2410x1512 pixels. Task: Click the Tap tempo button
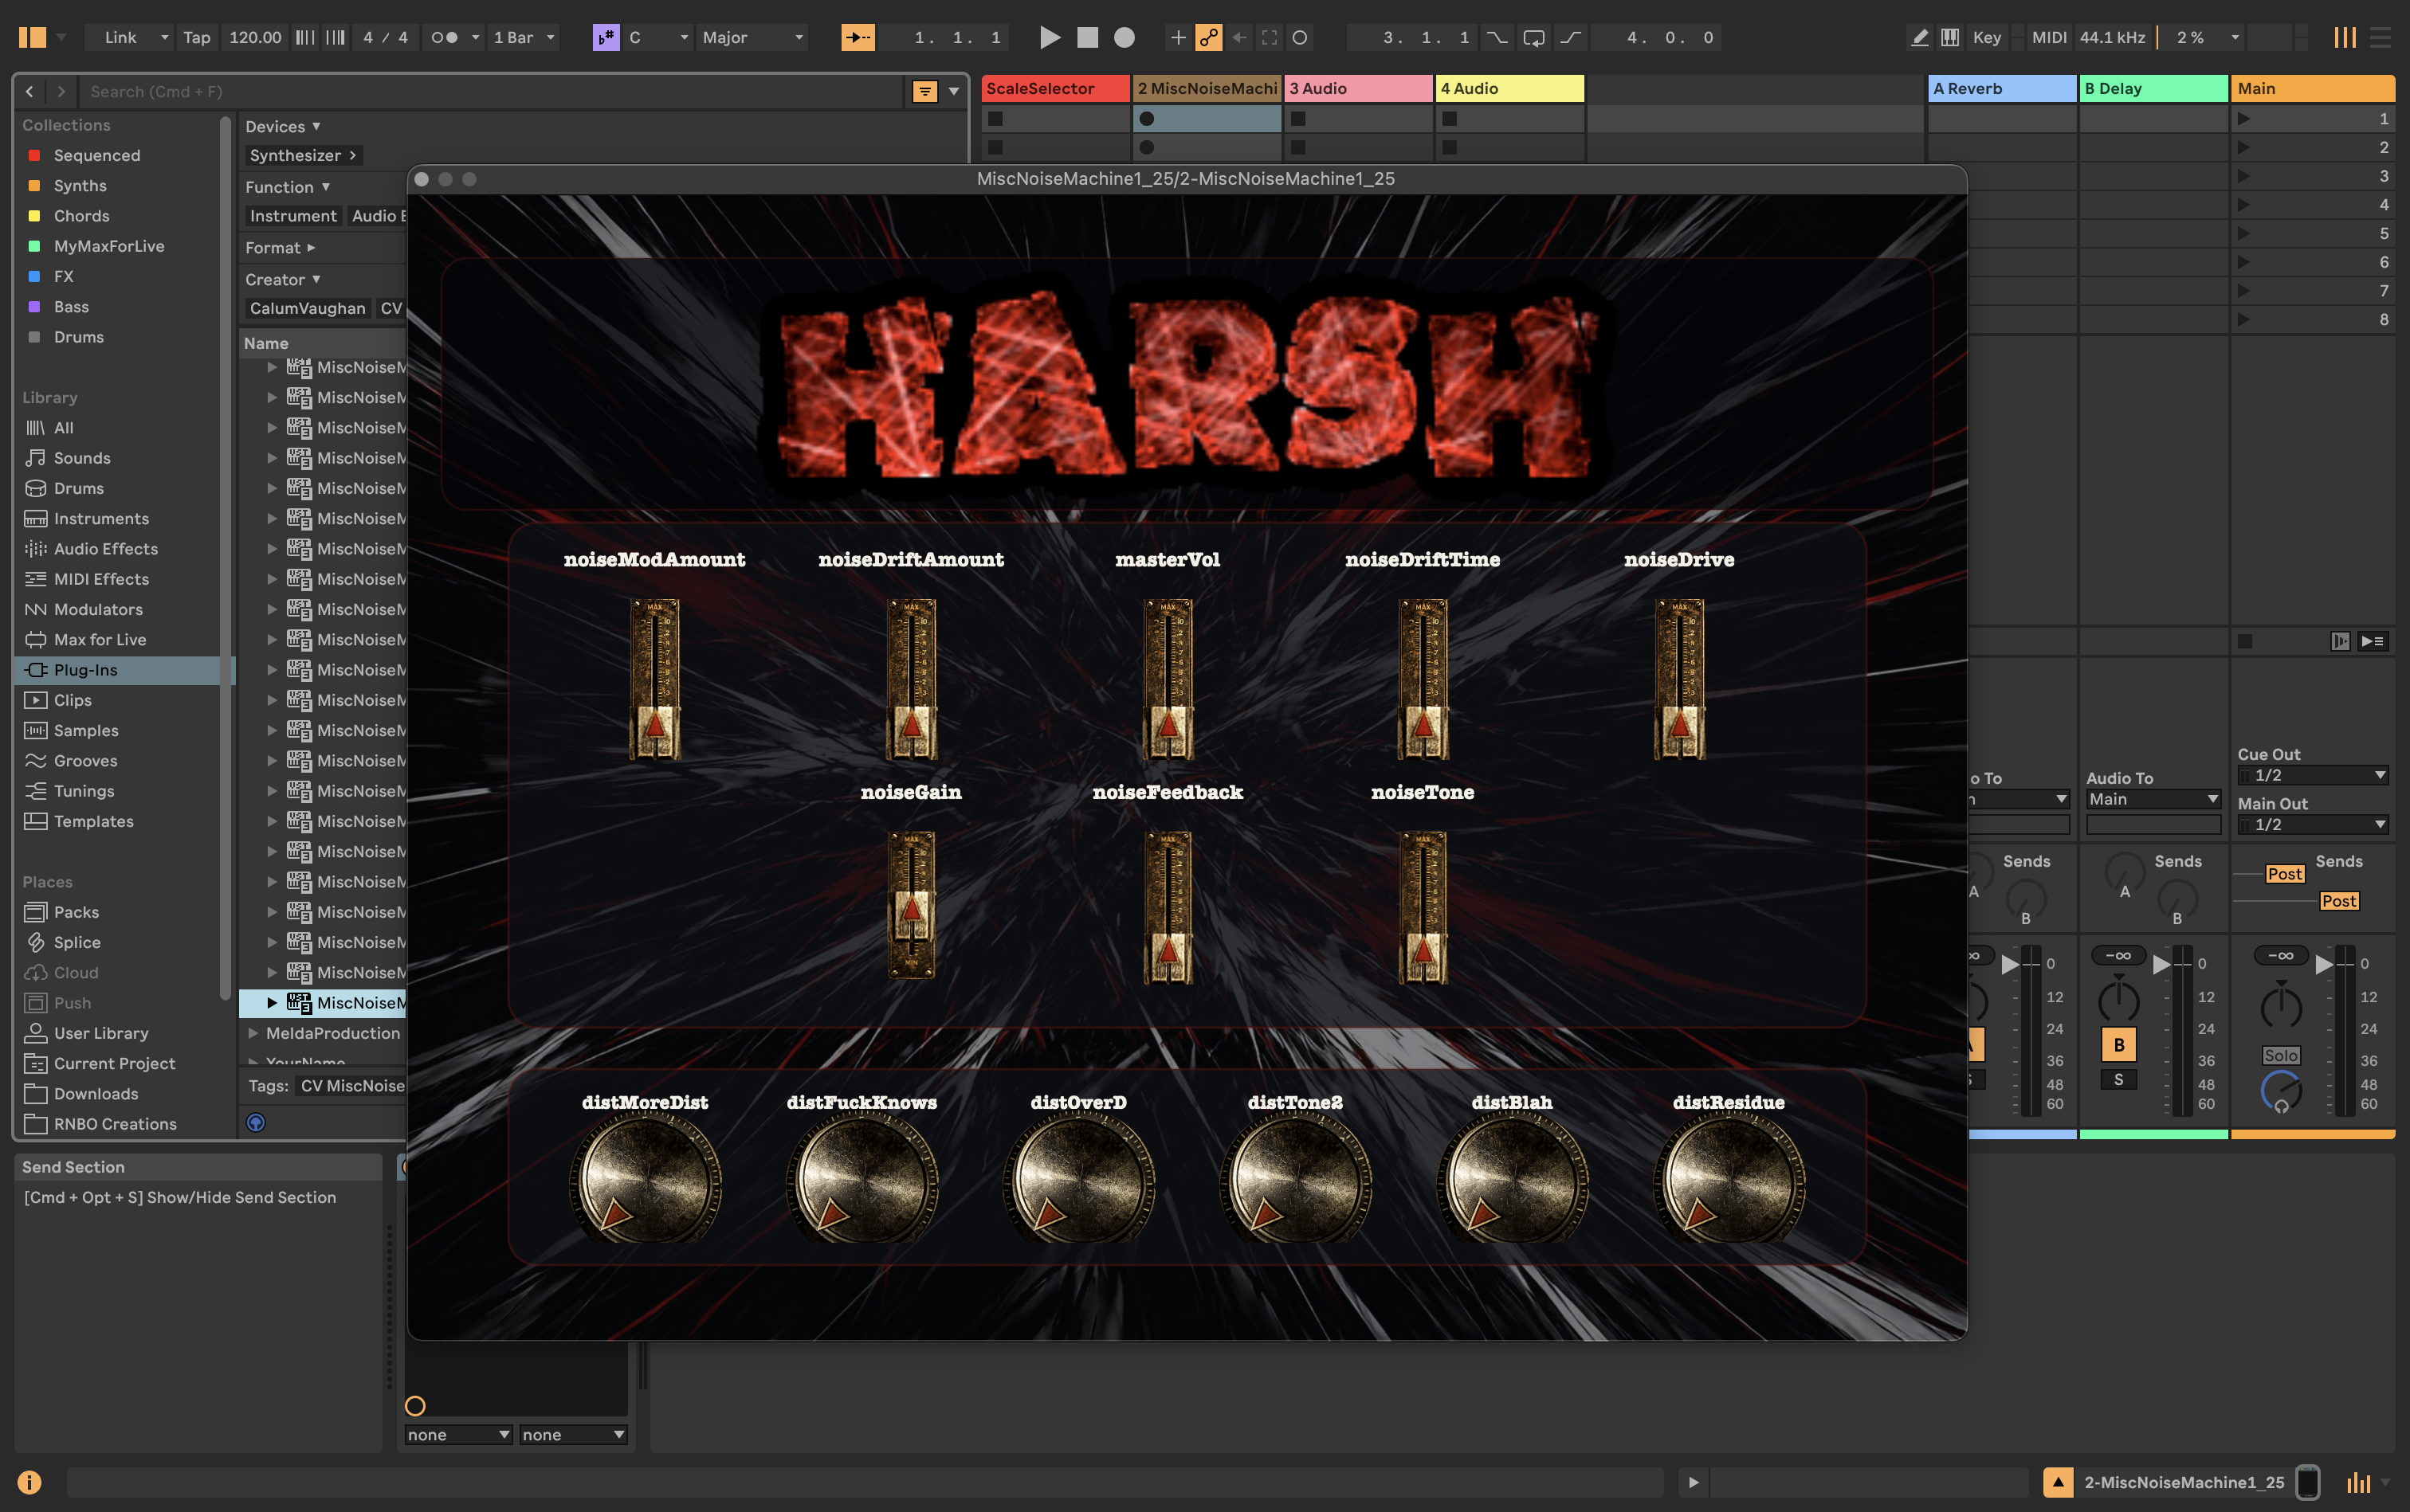click(x=196, y=37)
